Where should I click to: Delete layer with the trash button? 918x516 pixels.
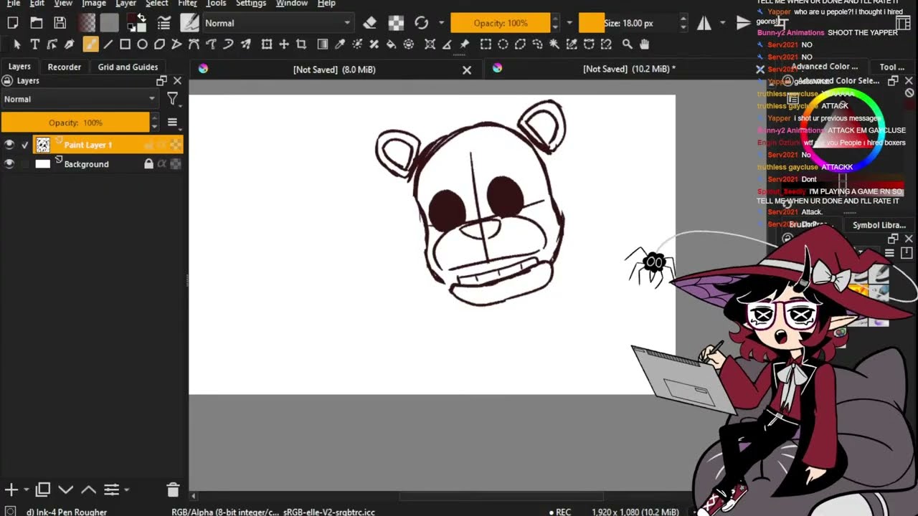[x=173, y=490]
